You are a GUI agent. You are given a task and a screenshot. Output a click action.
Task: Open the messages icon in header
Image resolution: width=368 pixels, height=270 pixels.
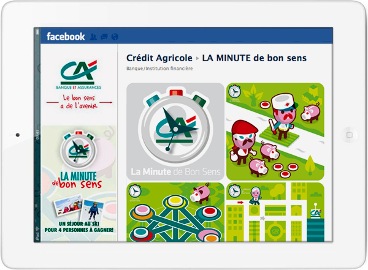pos(104,37)
